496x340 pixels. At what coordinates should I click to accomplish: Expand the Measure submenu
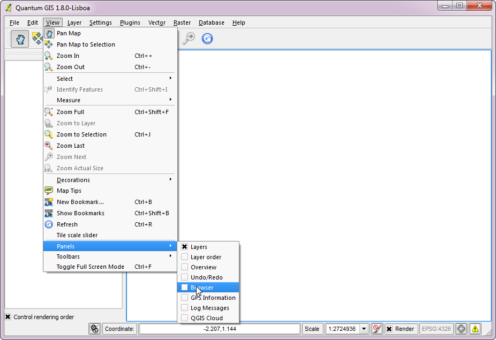(110, 100)
